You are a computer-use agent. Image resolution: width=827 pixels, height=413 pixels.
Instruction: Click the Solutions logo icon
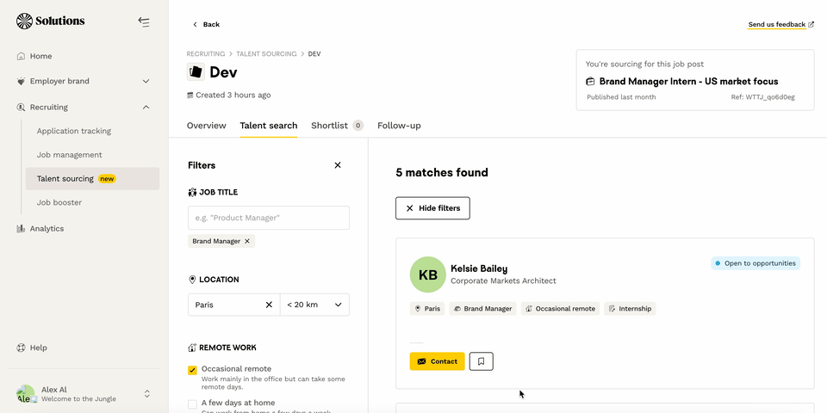click(x=24, y=21)
